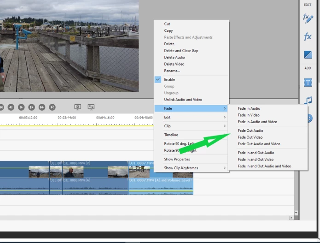Choose Delete Video
The width and height of the screenshot is (320, 243).
(x=174, y=64)
